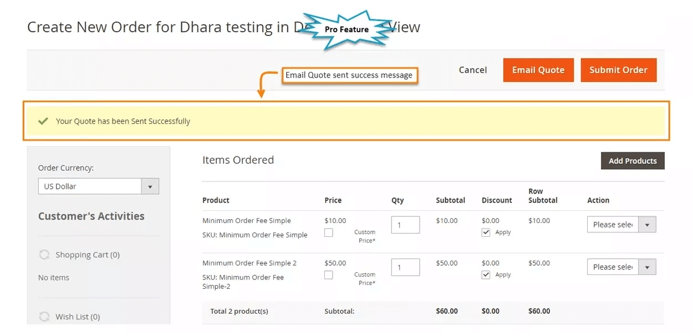Enable Custom Price for Minimum Order Fee Simple 2
The width and height of the screenshot is (693, 332).
tap(329, 275)
